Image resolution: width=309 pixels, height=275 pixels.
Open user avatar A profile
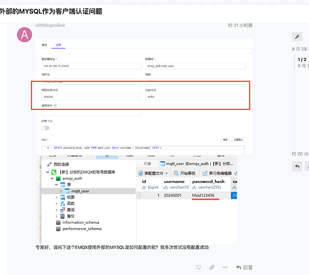pyautogui.click(x=24, y=35)
